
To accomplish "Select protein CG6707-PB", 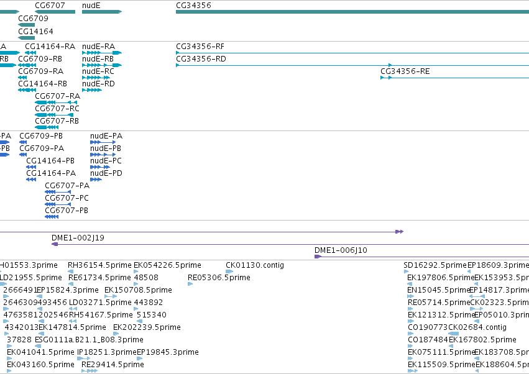I will click(x=52, y=217).
